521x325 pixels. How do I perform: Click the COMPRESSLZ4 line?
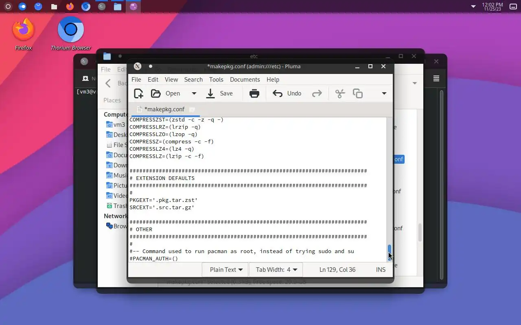click(x=162, y=149)
